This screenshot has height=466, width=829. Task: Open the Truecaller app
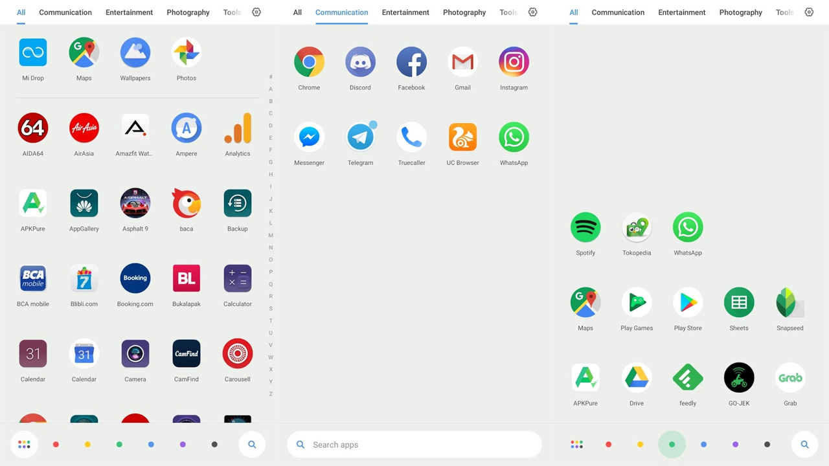(x=412, y=137)
